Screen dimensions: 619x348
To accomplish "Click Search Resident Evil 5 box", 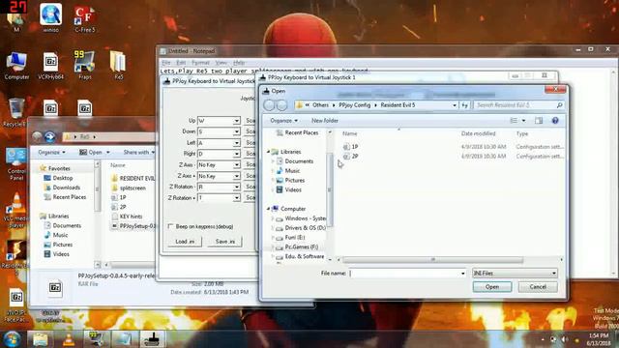I will (518, 105).
